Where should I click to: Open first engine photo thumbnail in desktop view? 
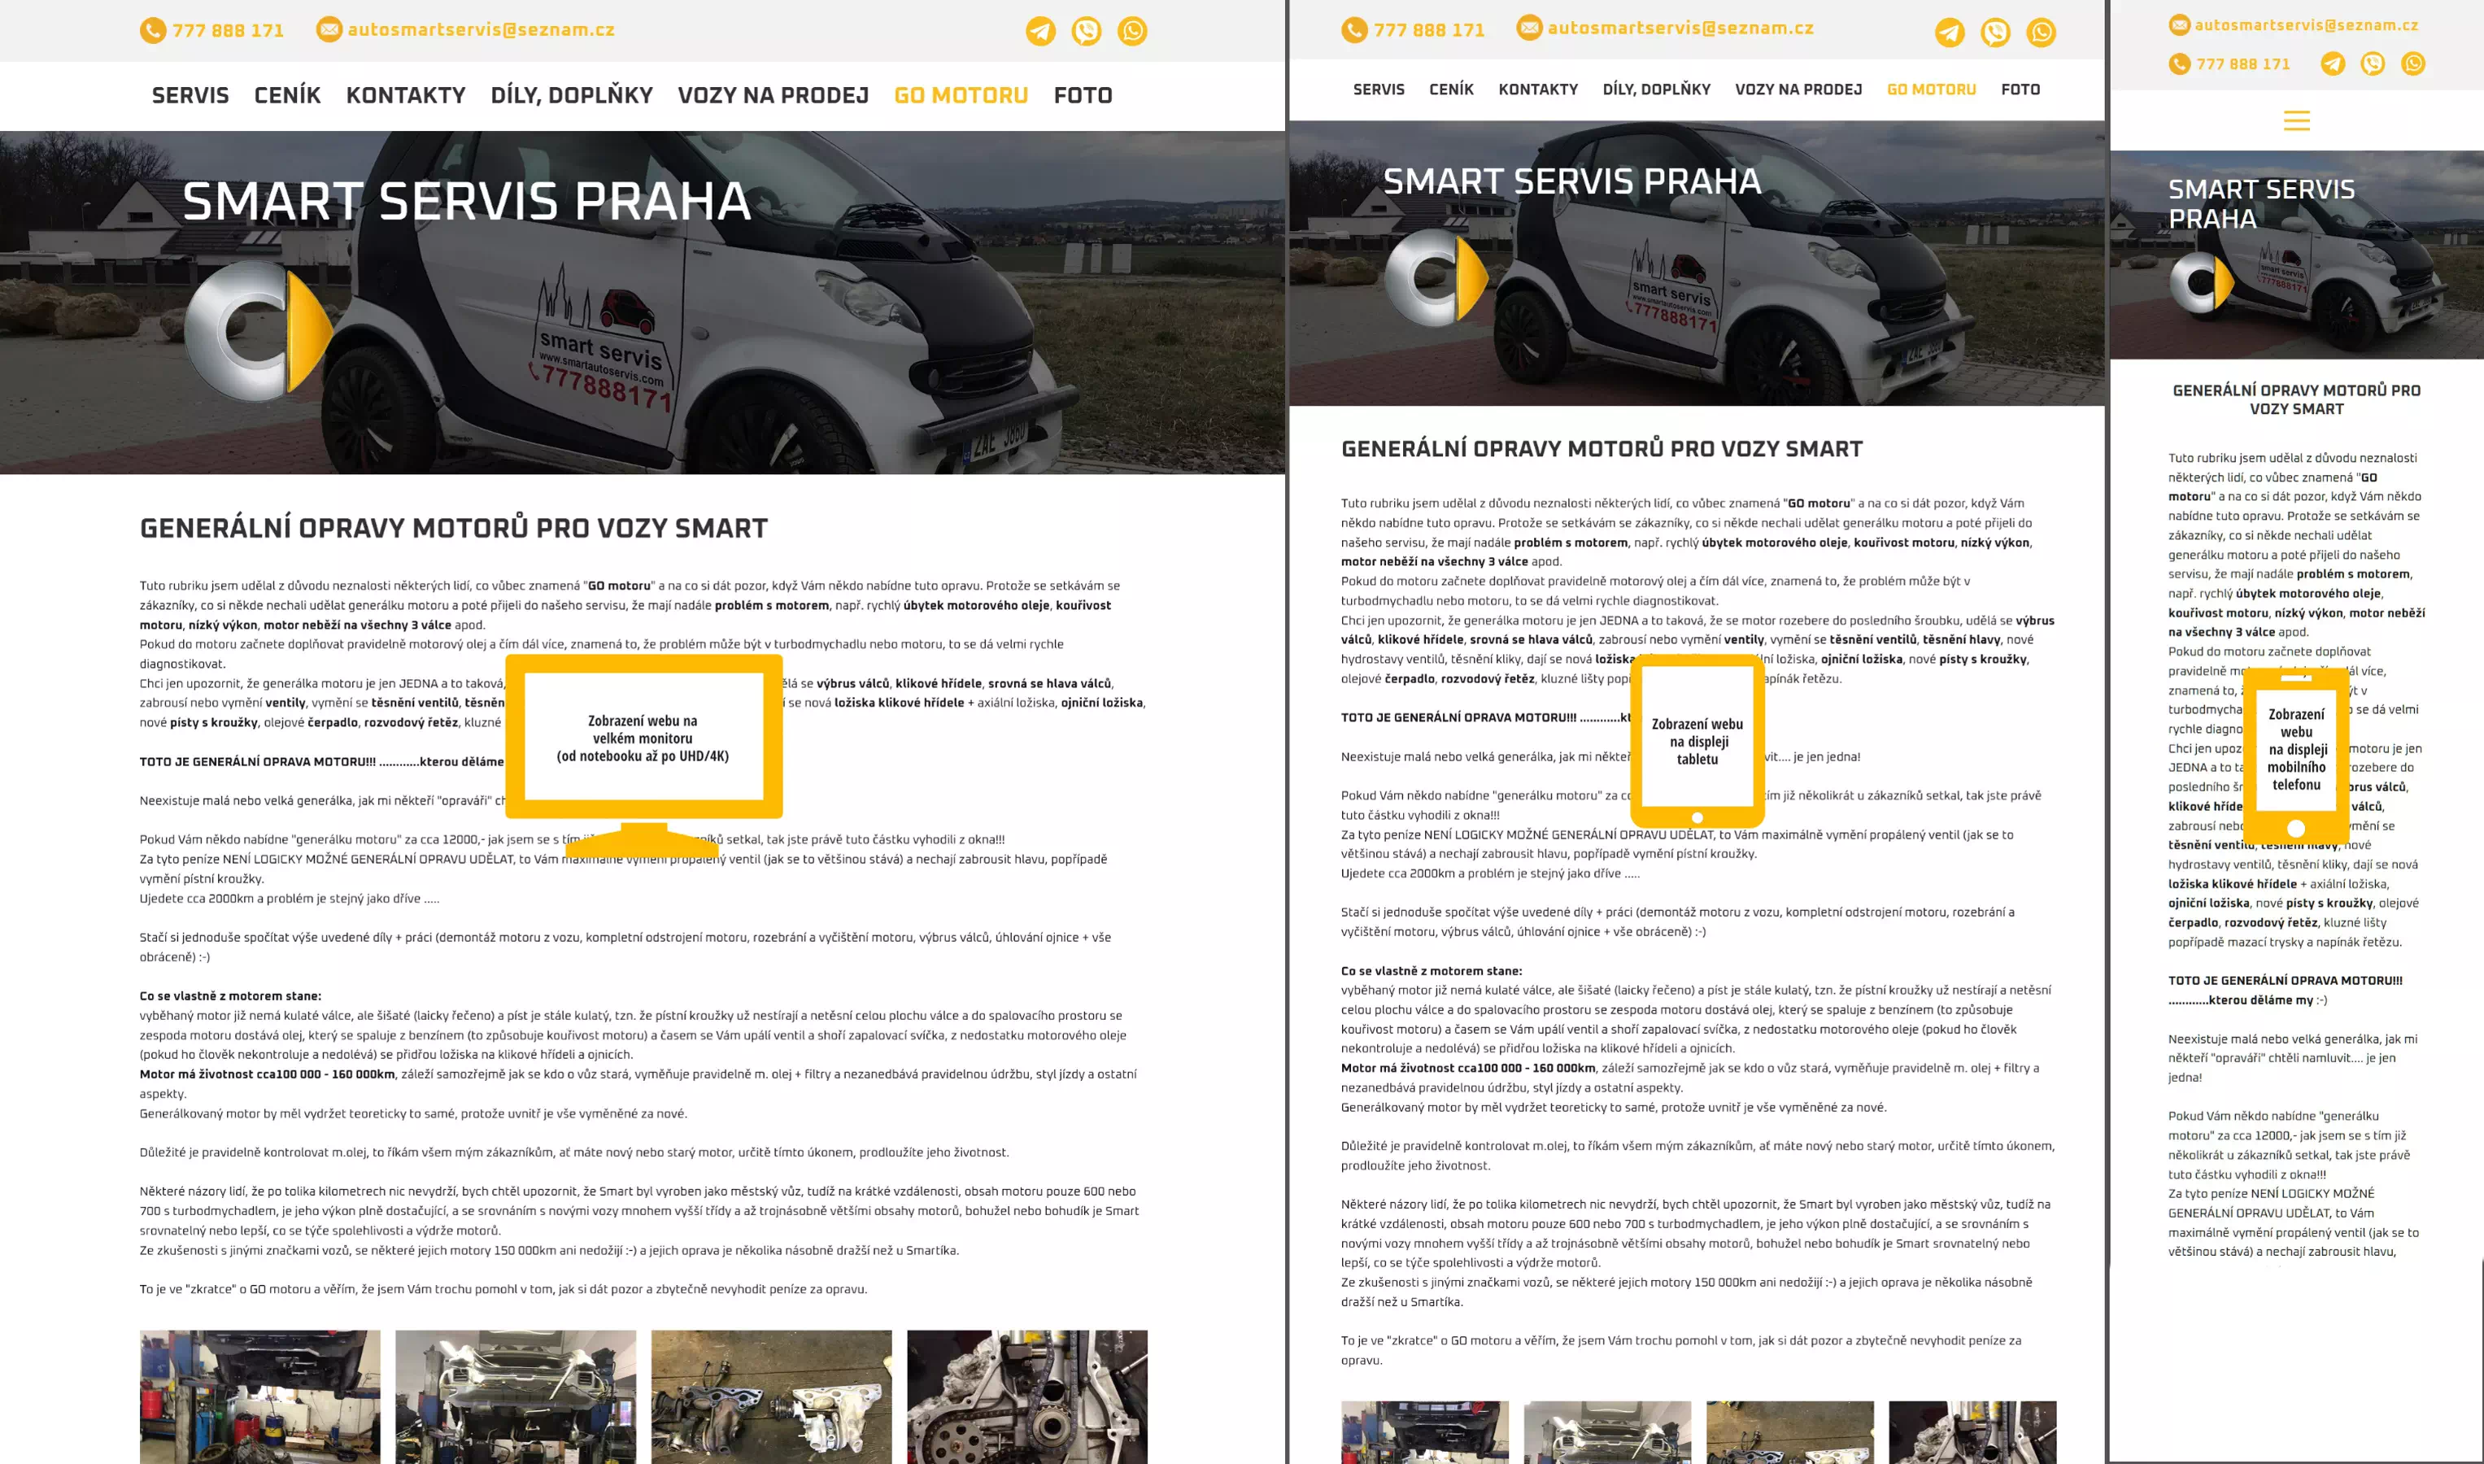tap(259, 1397)
